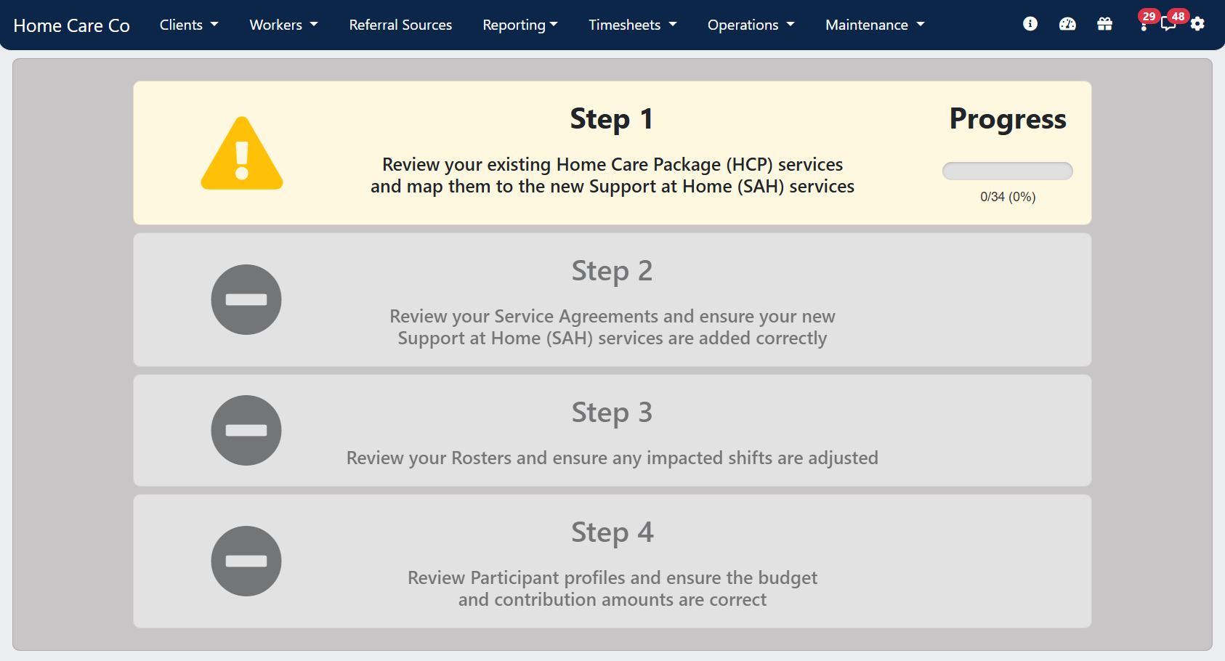Click 'Review your Service Agreements' description text

click(x=612, y=327)
